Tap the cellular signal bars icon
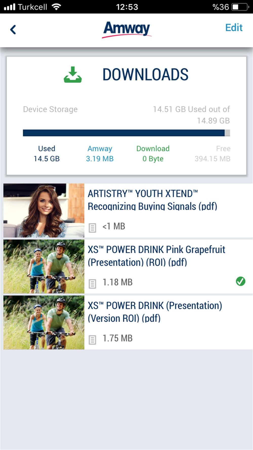This screenshot has width=253, height=450. tap(10, 7)
